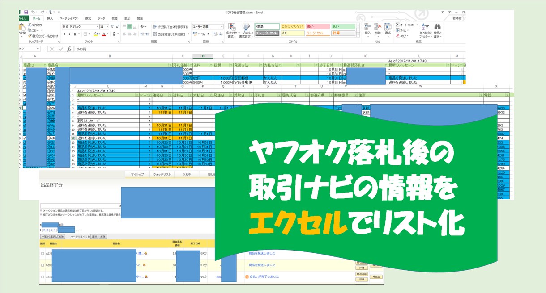Image resolution: width=546 pixels, height=293 pixels.
Task: Switch to the 挿入 ribbon tab
Action: click(50, 18)
